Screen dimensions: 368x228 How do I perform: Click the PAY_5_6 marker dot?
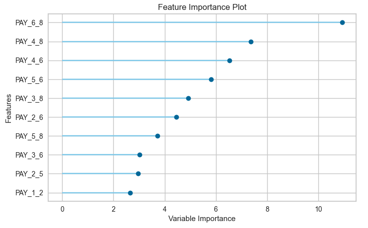pyautogui.click(x=211, y=79)
